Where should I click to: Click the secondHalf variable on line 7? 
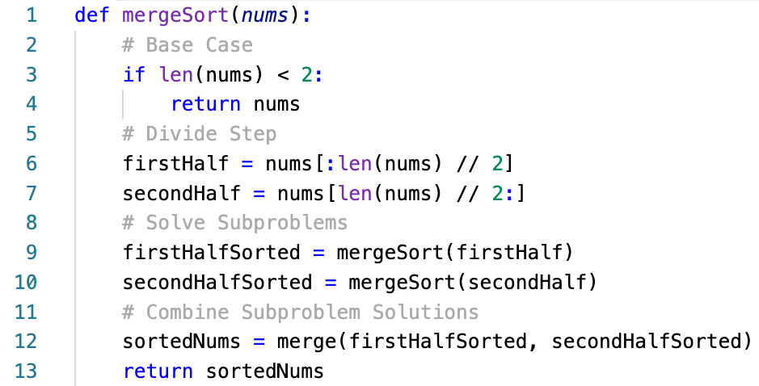tap(182, 194)
